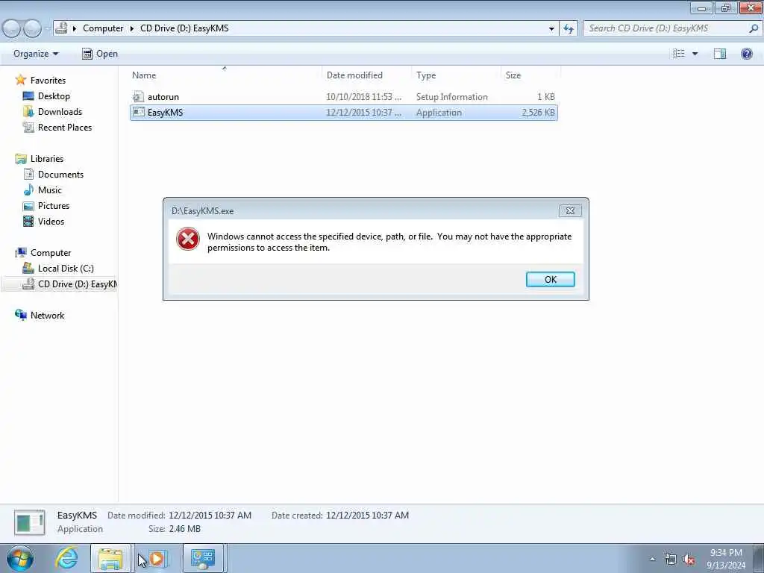Open the Videos library
764x573 pixels.
click(x=51, y=221)
